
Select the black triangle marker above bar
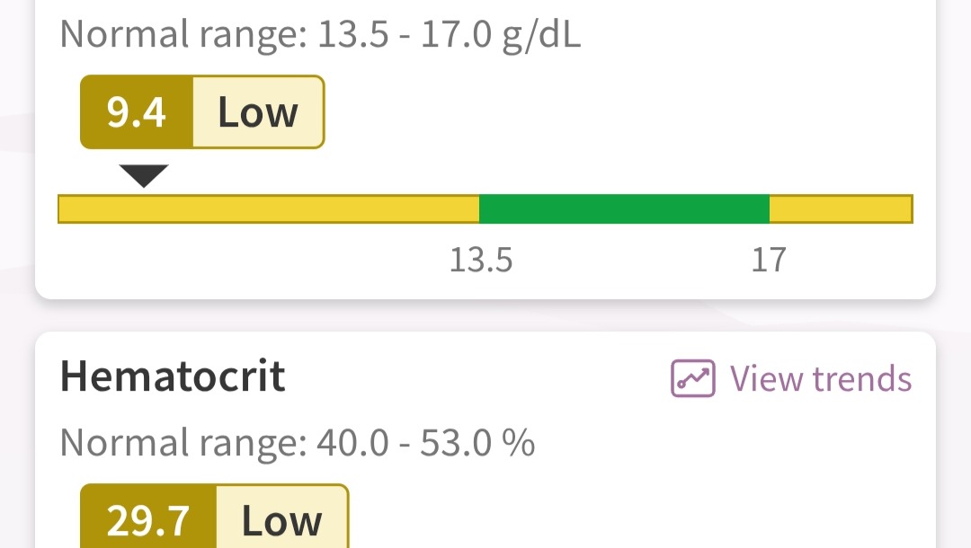point(144,176)
